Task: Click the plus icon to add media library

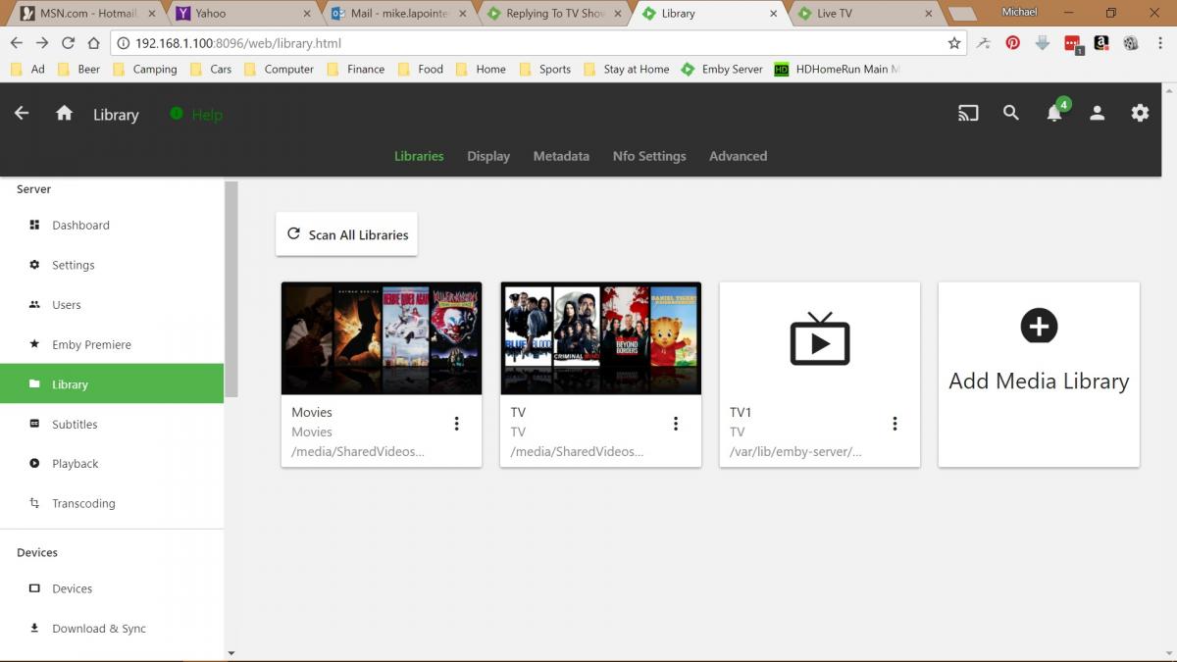Action: 1039,326
